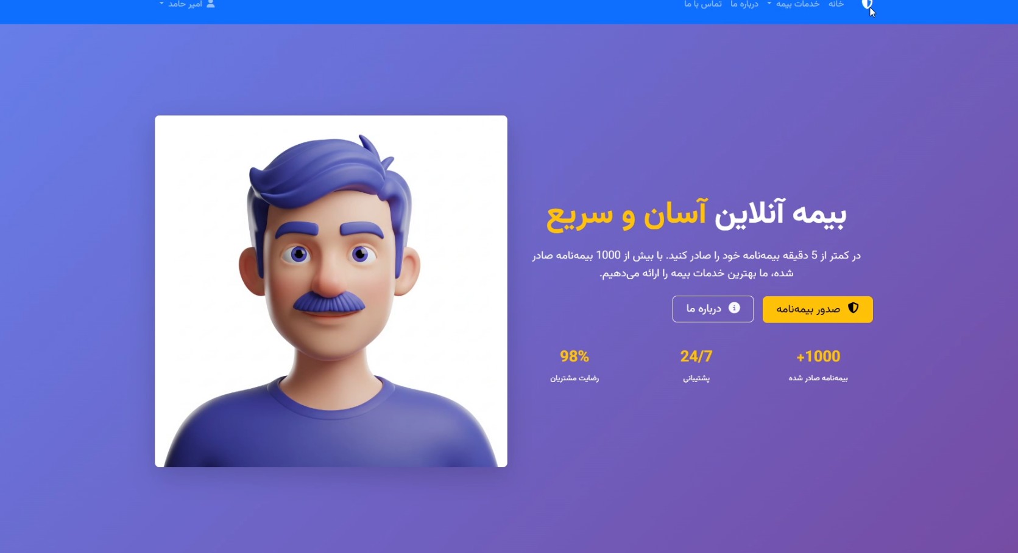Click the shield icon in صدور بیمه‌نامه button

(853, 308)
